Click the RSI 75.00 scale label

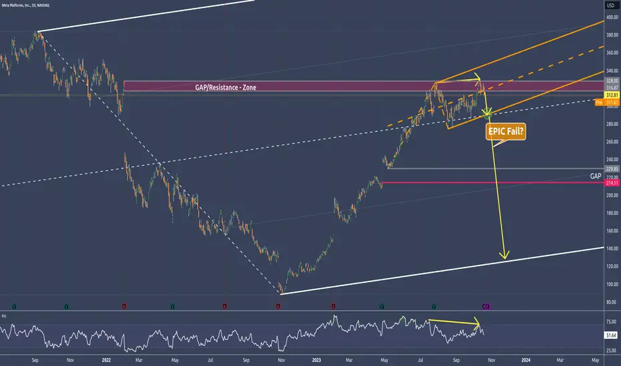pyautogui.click(x=611, y=321)
